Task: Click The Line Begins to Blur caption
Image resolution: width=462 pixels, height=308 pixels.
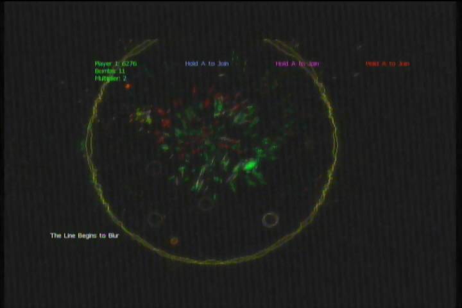Action: click(x=84, y=235)
